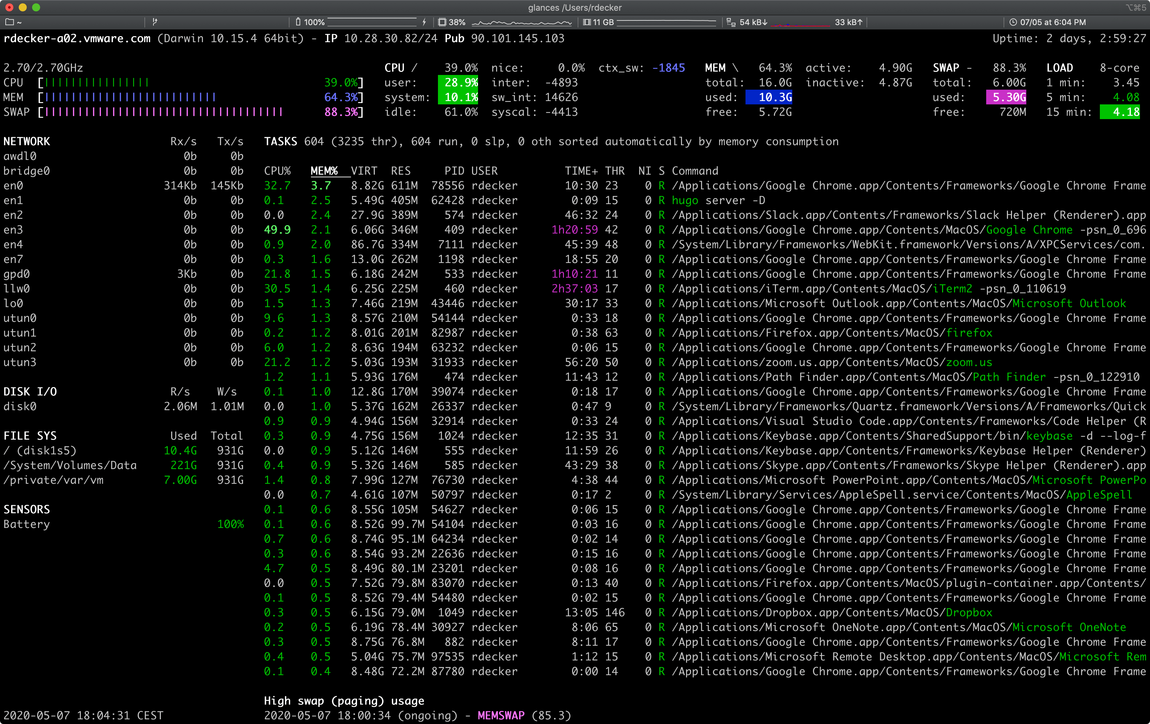Click the gpd0 network interface row
Image resolution: width=1150 pixels, height=724 pixels.
pos(124,274)
